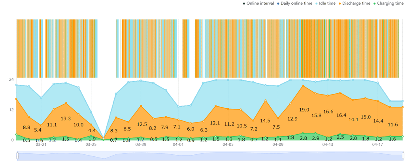Click the light blue Idle time legend dot
Screen dimensions: 415x165
pyautogui.click(x=316, y=4)
